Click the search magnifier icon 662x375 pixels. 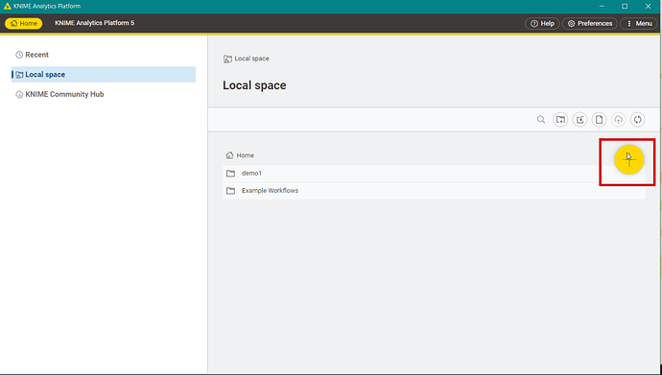(x=541, y=119)
